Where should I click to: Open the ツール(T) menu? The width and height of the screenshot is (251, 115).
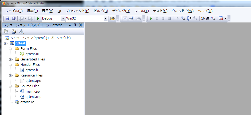pyautogui.click(x=142, y=11)
